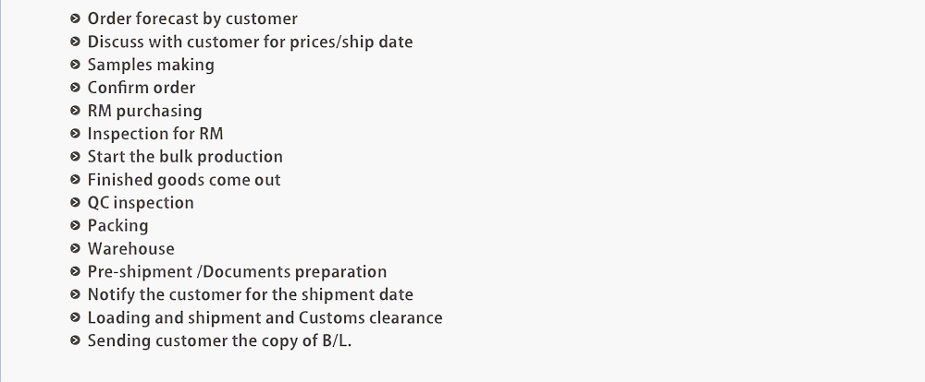Select the QC inspection text

[141, 202]
